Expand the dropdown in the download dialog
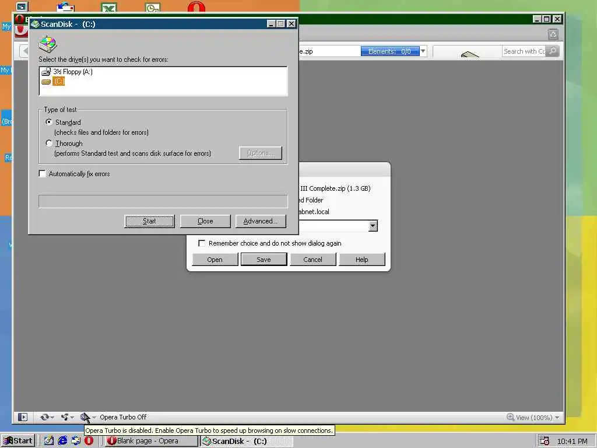597x448 pixels. [x=373, y=226]
